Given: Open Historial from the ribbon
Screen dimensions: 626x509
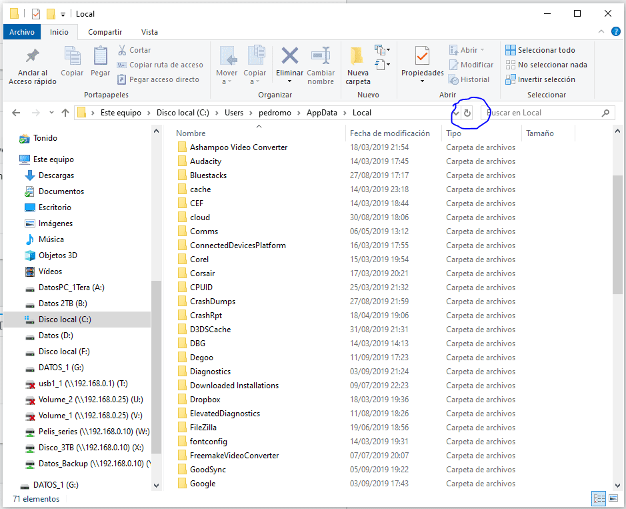Looking at the screenshot, I should tap(469, 79).
